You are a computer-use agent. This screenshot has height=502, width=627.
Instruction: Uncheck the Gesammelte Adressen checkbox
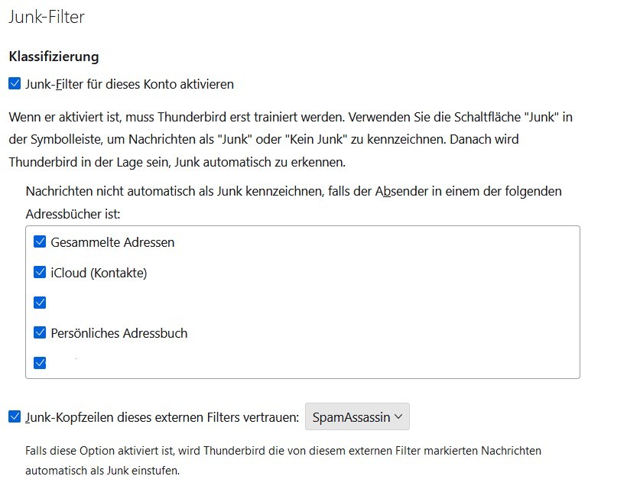click(x=41, y=242)
